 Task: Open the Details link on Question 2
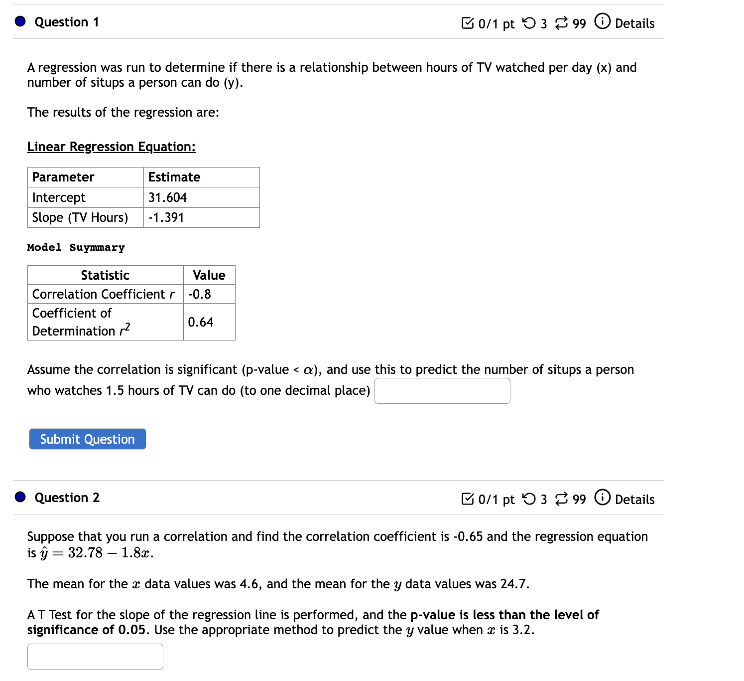click(634, 500)
